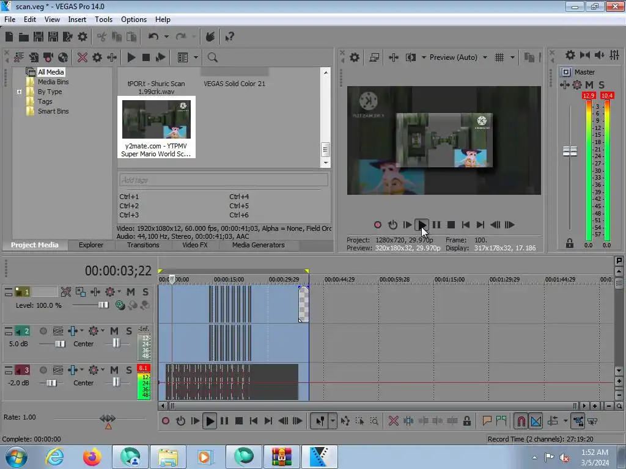Insert a region with the green flags icon
This screenshot has height=469, width=626.
(501, 421)
